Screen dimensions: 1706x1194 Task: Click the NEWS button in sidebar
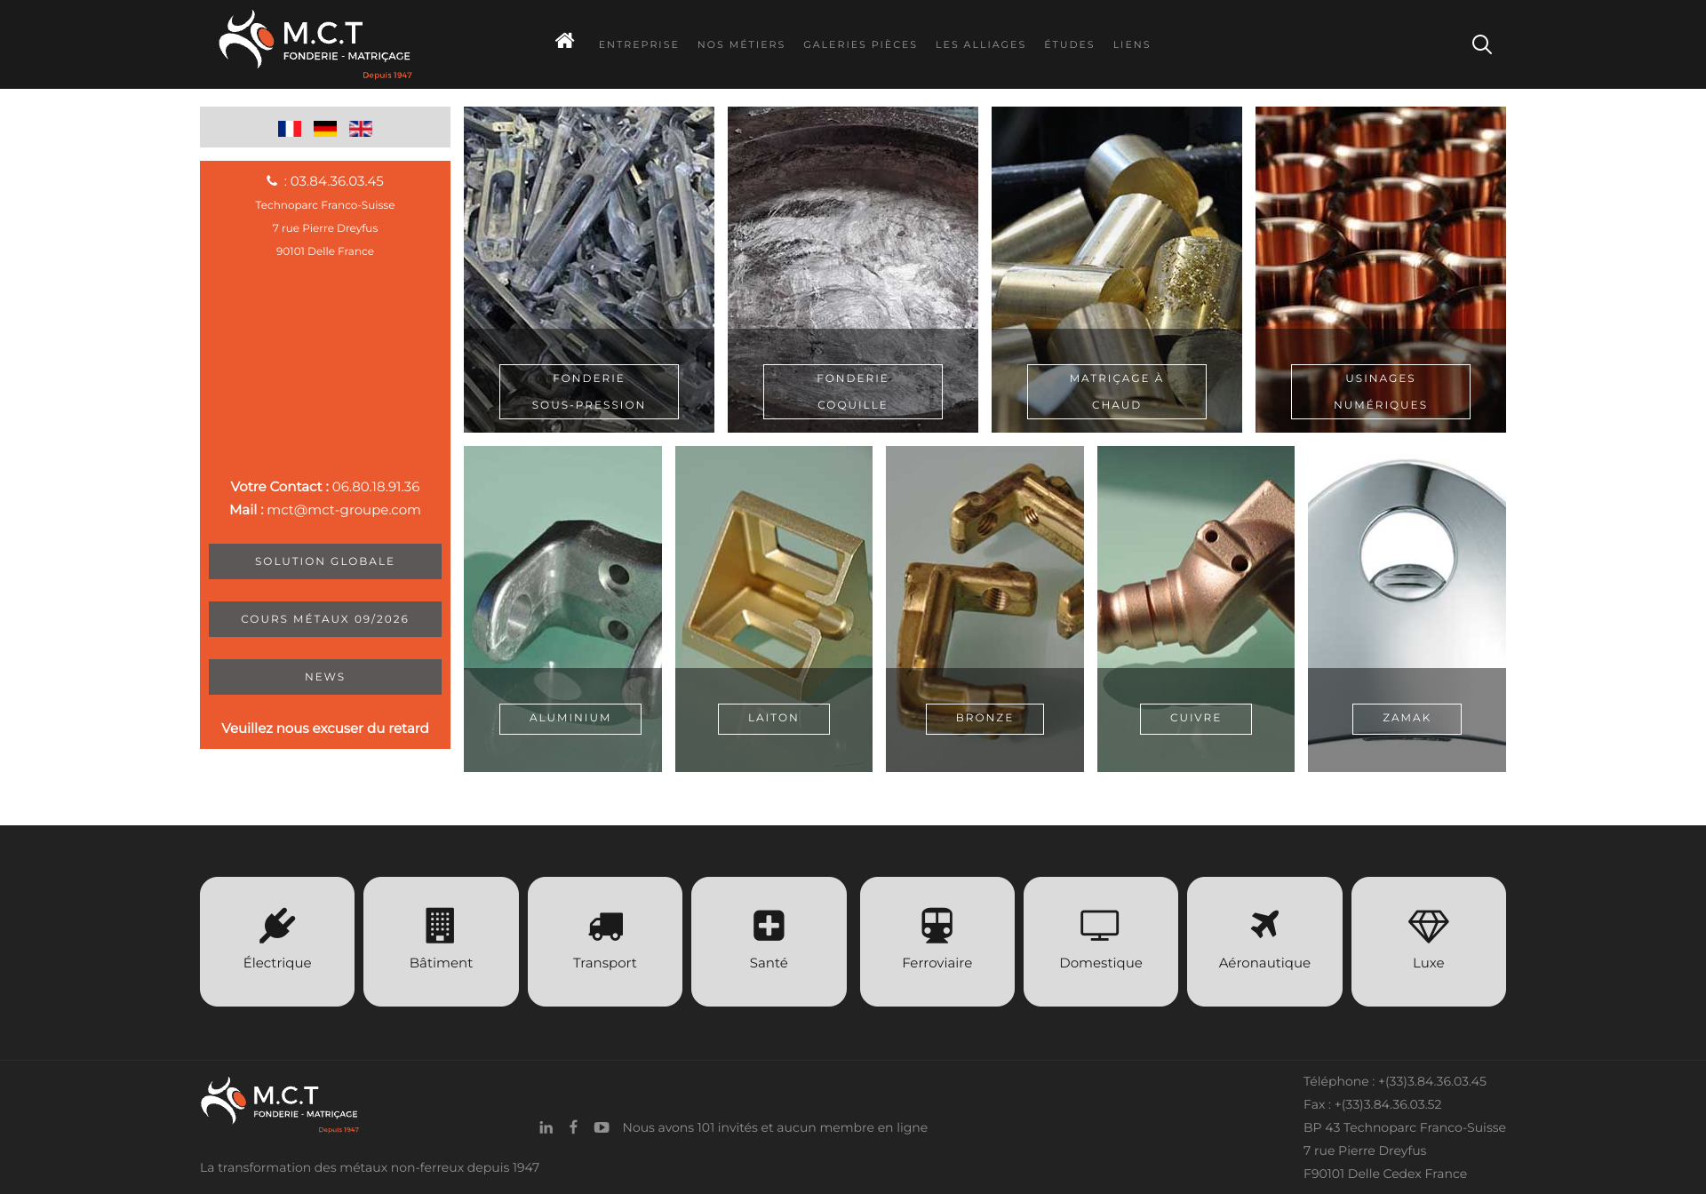(x=325, y=677)
